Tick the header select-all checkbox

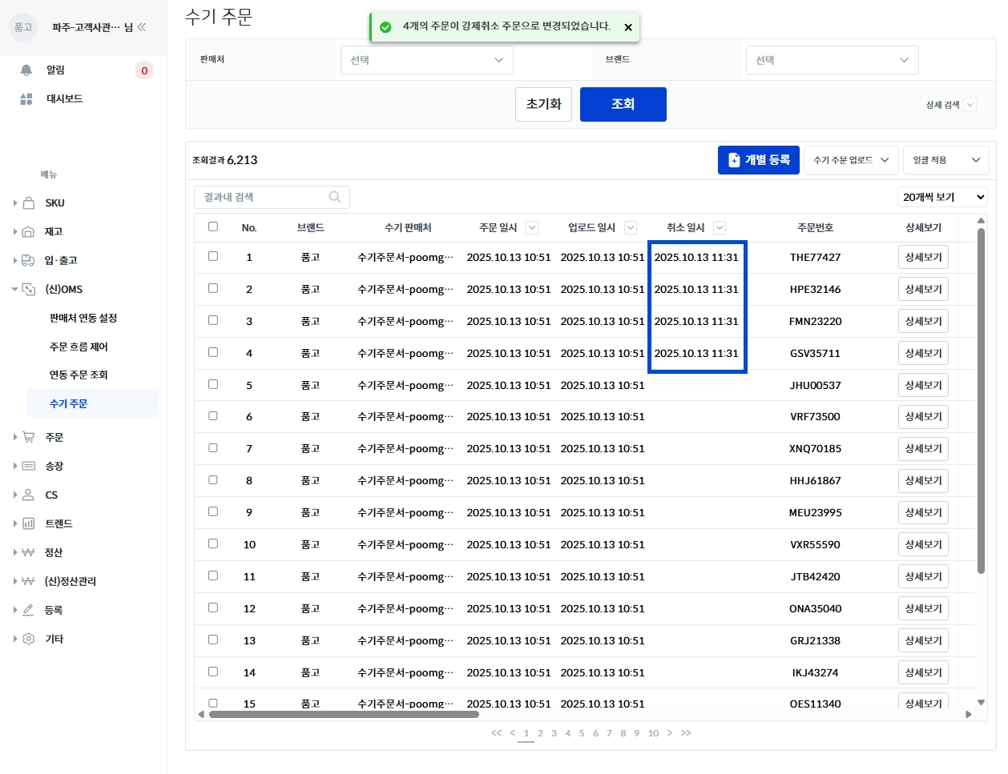(213, 227)
